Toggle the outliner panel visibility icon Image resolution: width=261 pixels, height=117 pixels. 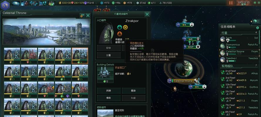(257, 21)
